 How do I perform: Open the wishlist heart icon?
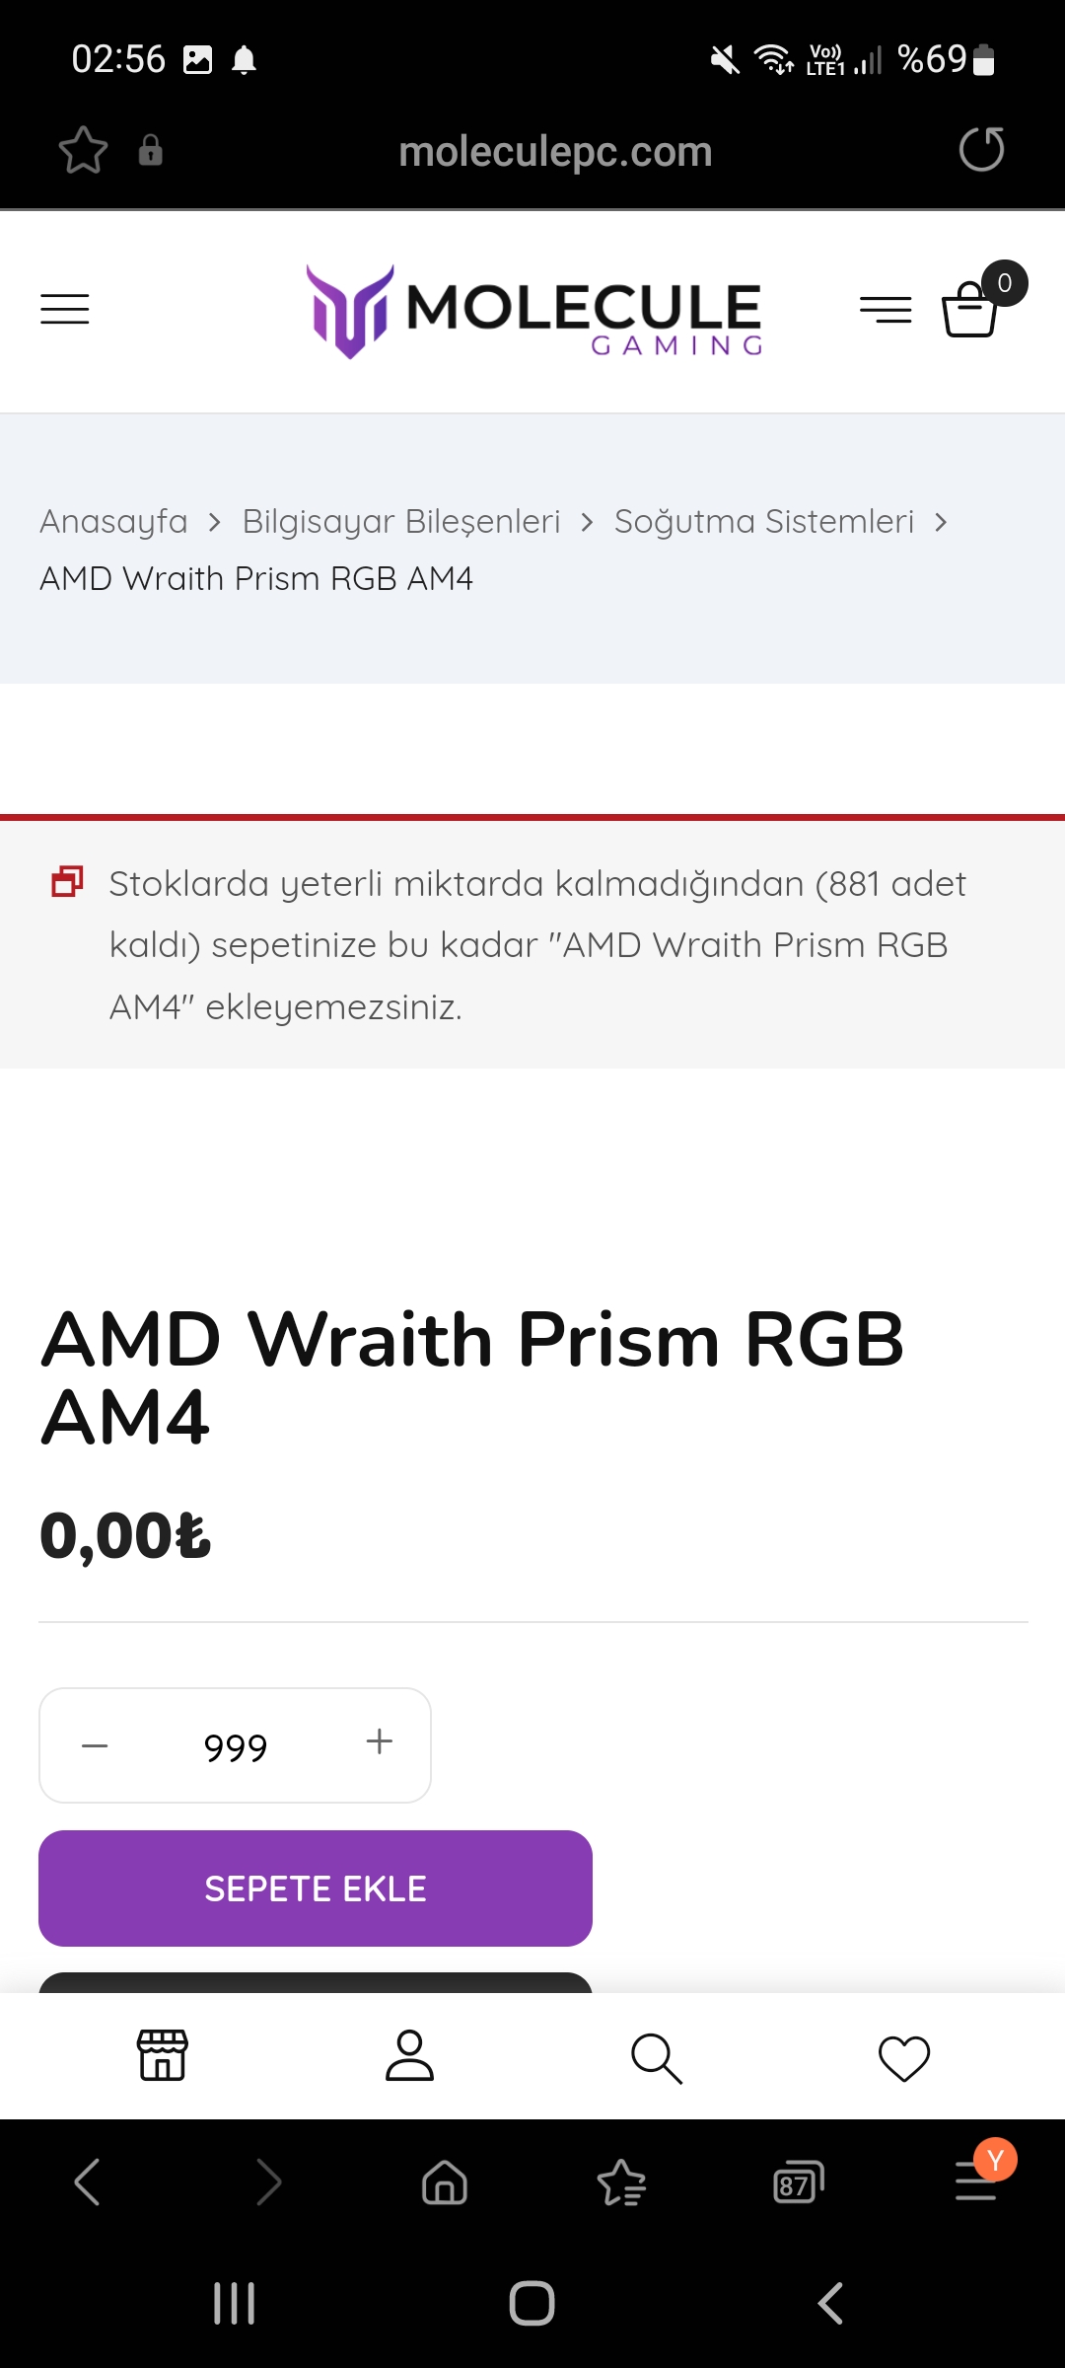903,2057
